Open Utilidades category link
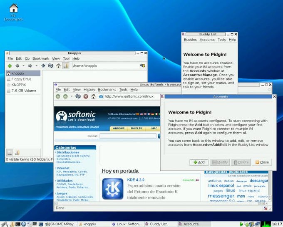Viewport: 283px width, 227px height. (x=65, y=181)
